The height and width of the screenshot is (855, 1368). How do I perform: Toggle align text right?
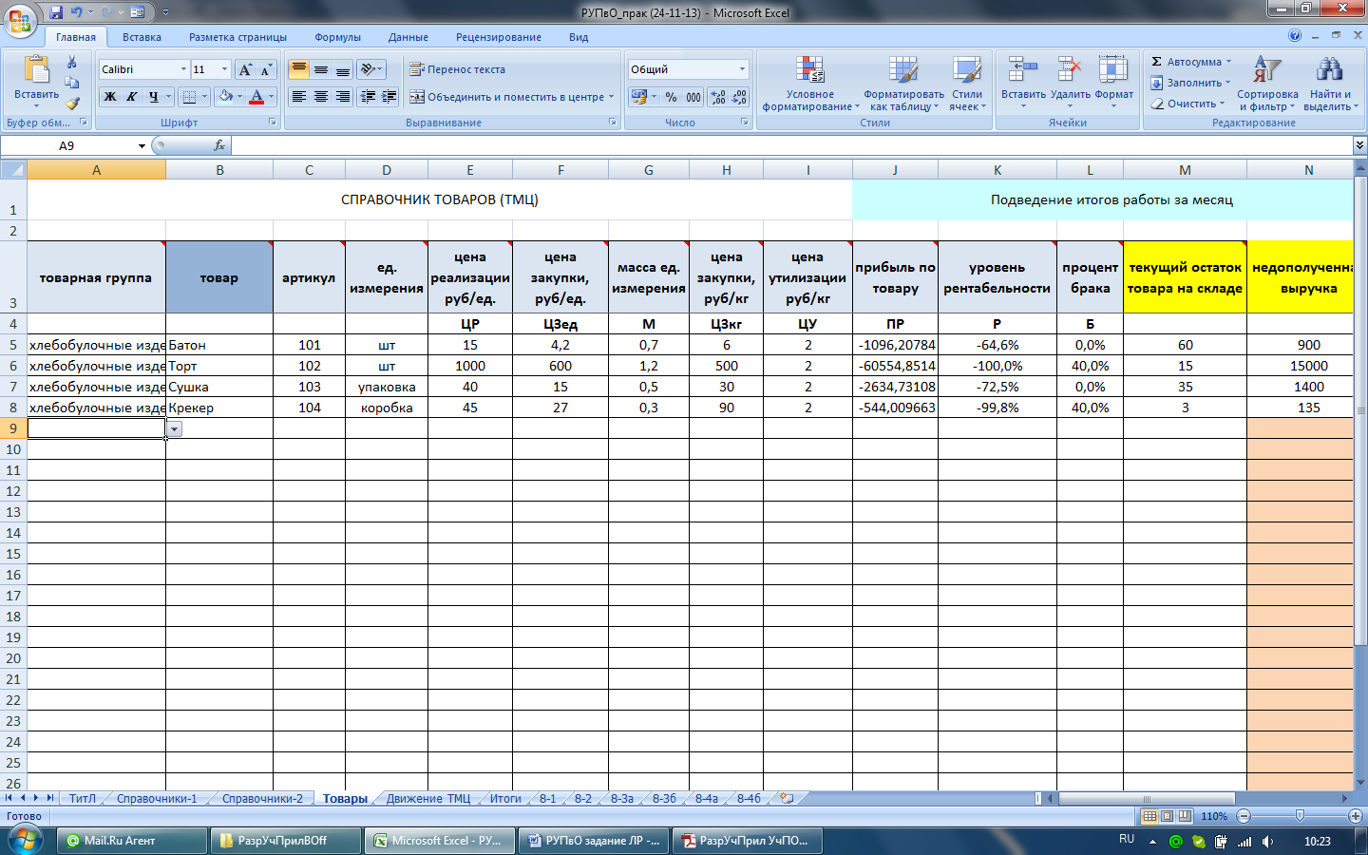[342, 97]
